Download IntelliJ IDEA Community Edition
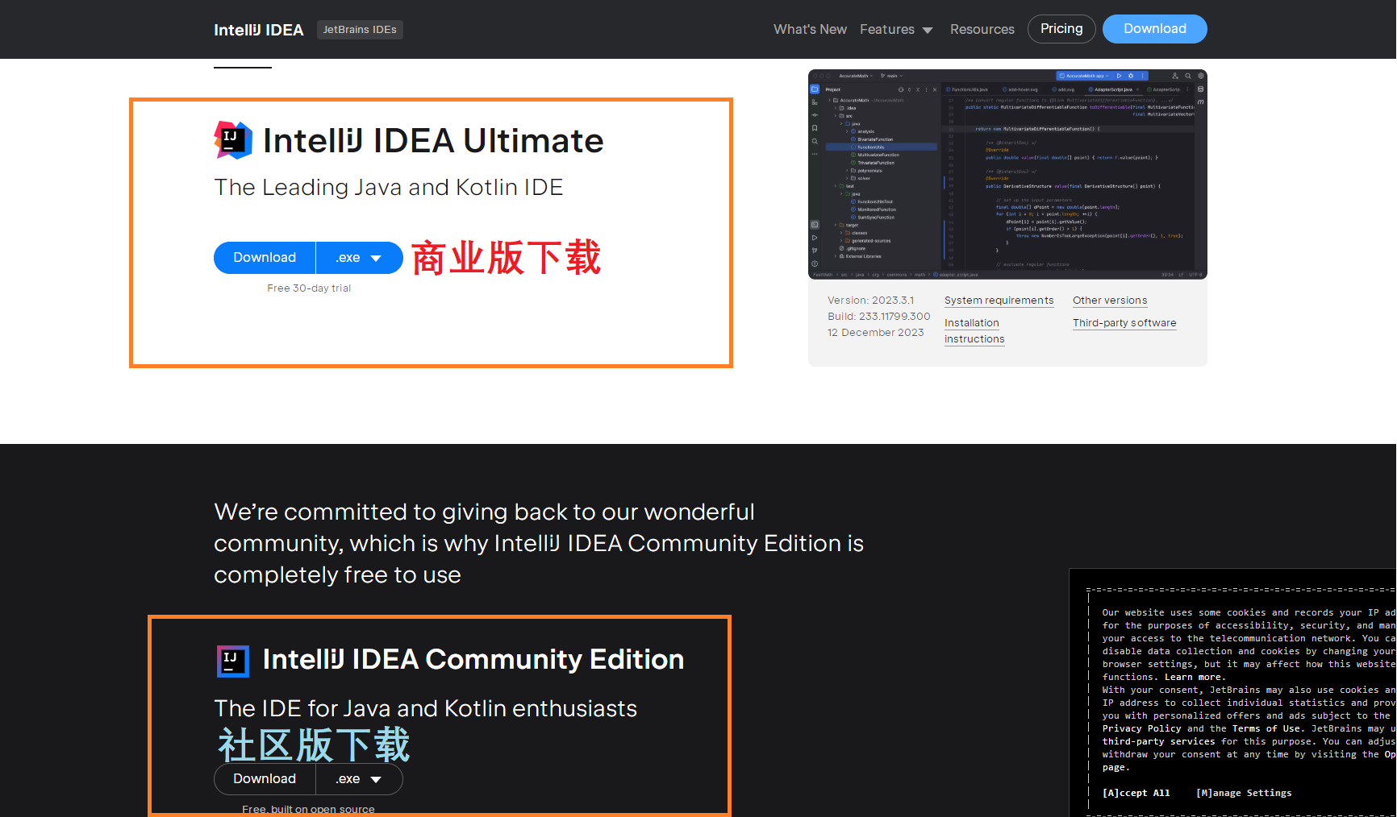The height and width of the screenshot is (817, 1397). [265, 779]
